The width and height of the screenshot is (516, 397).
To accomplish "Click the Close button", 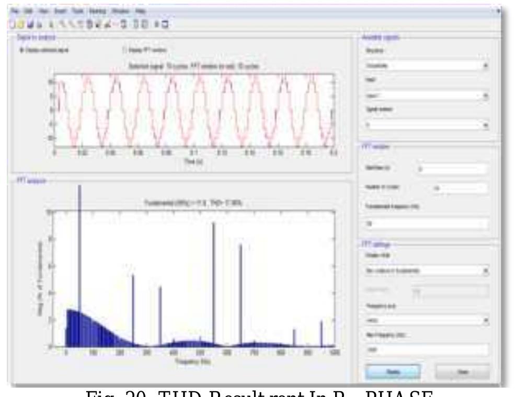I will point(462,372).
